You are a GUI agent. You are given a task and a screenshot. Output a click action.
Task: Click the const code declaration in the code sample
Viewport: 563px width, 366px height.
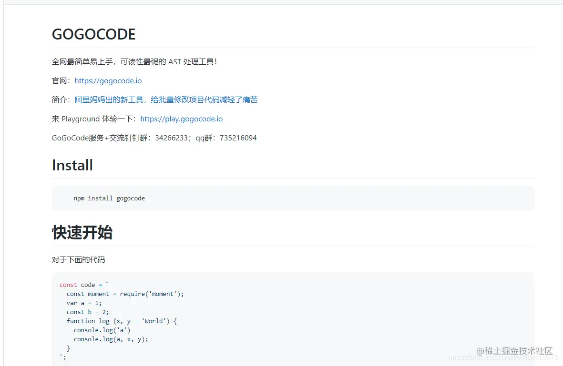83,285
